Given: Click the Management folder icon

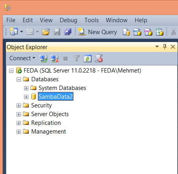Looking at the screenshot, I should pos(26,131).
